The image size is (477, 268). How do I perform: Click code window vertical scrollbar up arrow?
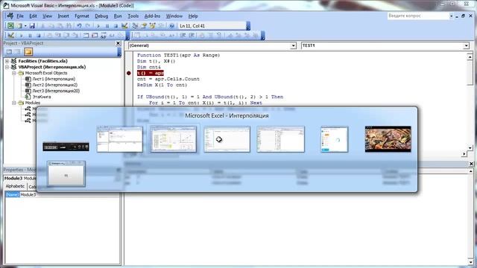point(470,57)
